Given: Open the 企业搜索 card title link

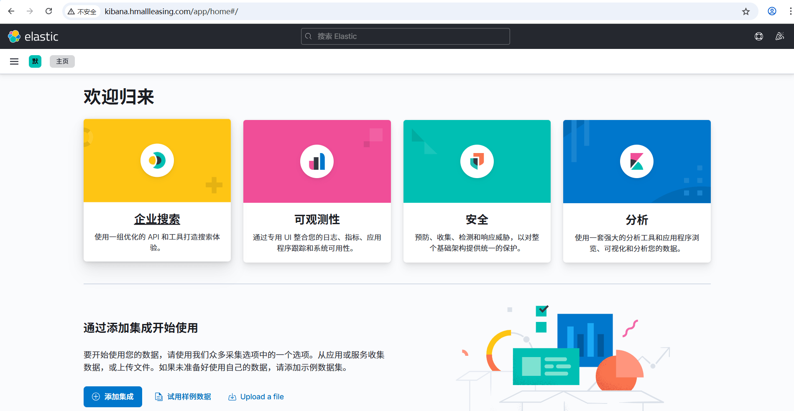Looking at the screenshot, I should (x=157, y=219).
